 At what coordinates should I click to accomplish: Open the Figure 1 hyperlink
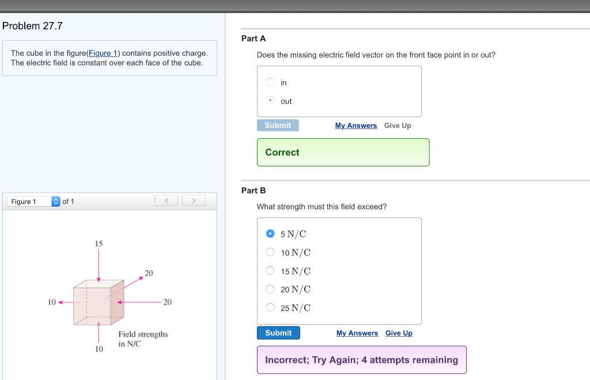pos(101,53)
